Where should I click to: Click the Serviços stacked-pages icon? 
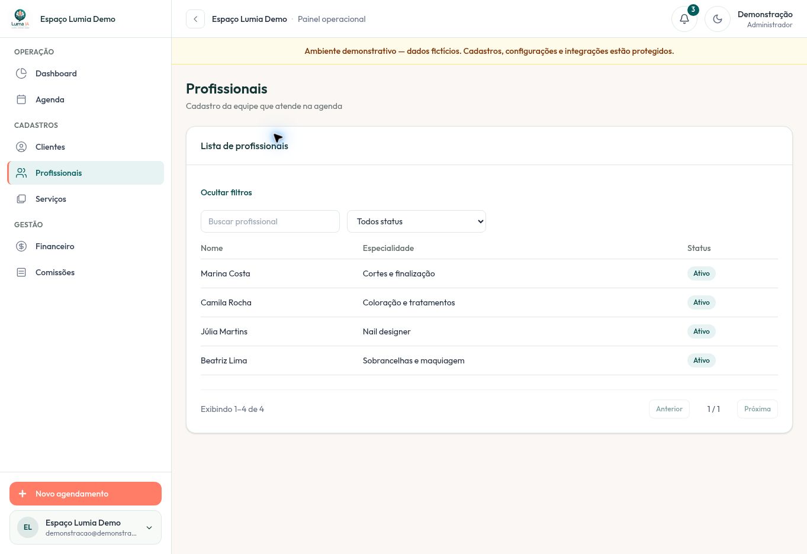pyautogui.click(x=21, y=199)
